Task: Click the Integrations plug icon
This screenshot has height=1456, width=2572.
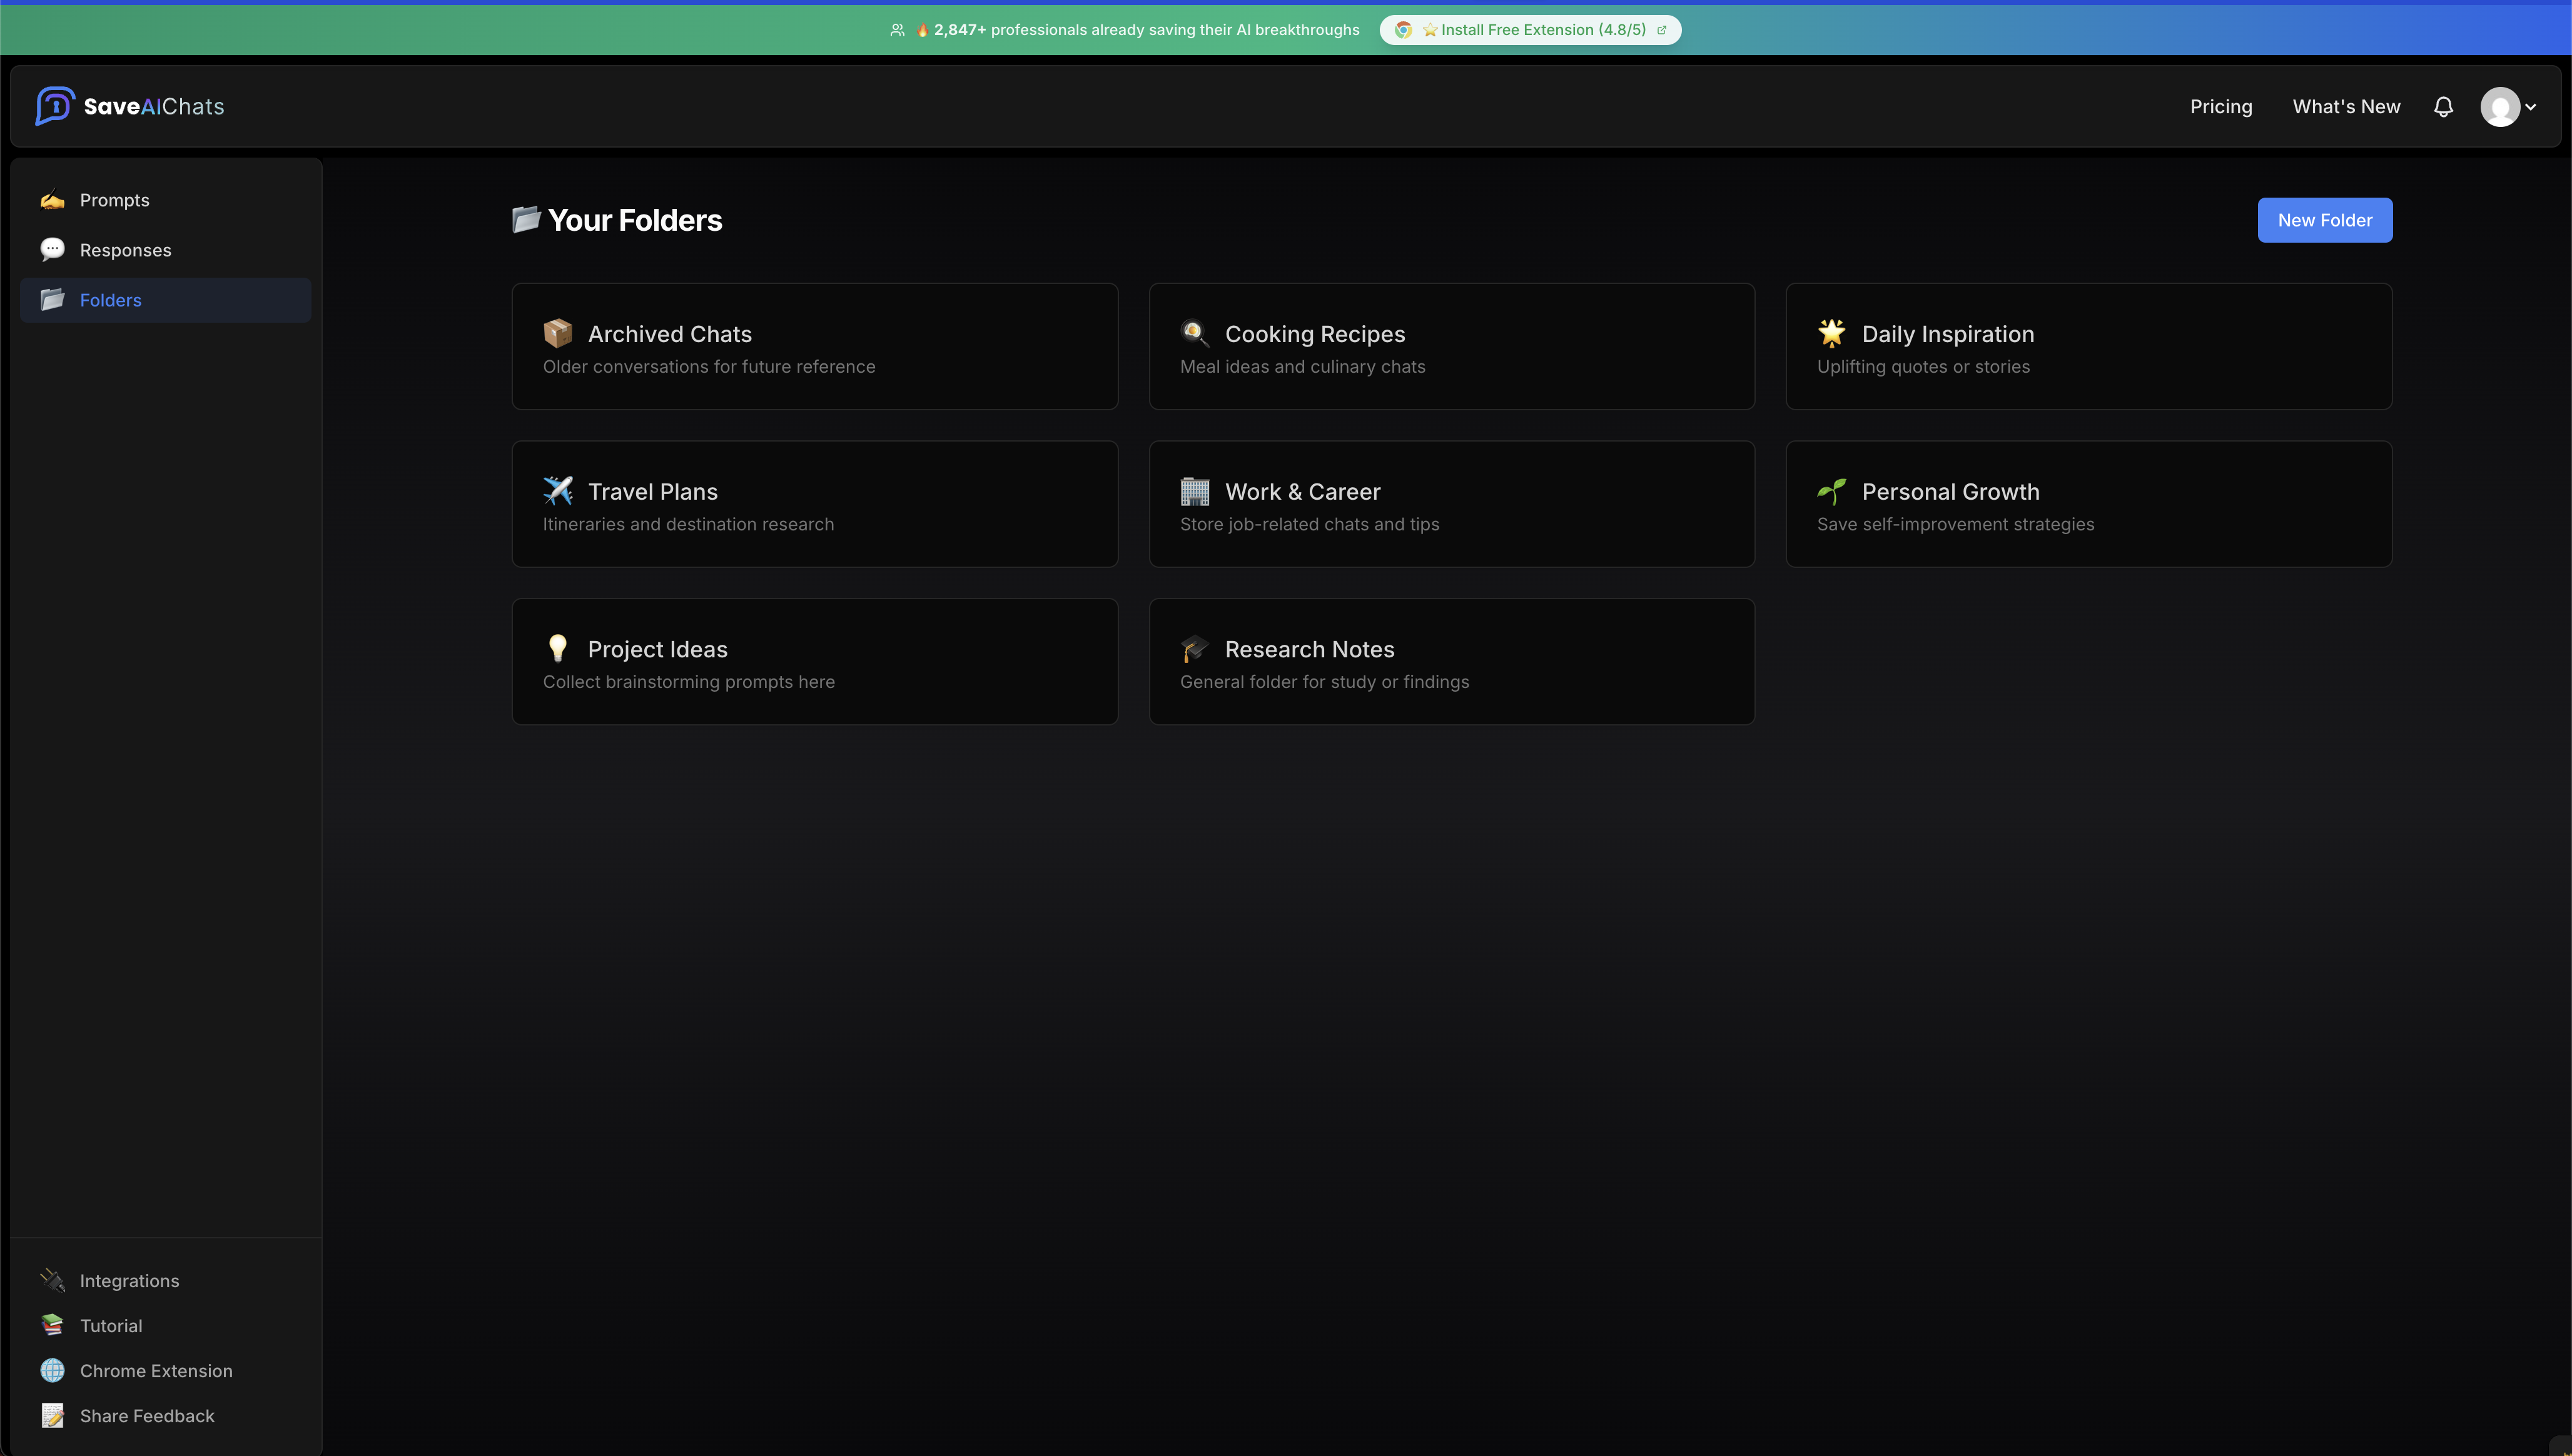Action: [x=52, y=1280]
